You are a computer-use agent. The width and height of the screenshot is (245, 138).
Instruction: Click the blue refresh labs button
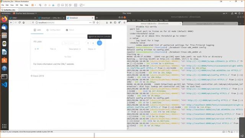[x=100, y=43]
